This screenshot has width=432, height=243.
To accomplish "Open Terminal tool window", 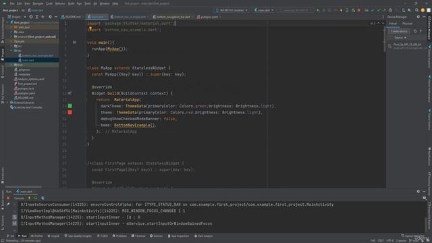I will 138,236.
